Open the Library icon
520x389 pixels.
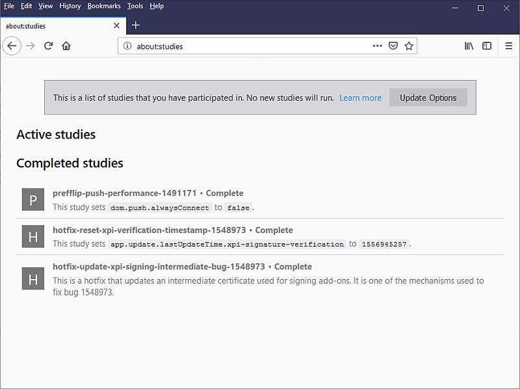[469, 46]
